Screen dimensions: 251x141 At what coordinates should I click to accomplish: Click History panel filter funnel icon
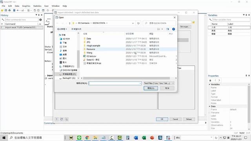[x=36, y=15]
